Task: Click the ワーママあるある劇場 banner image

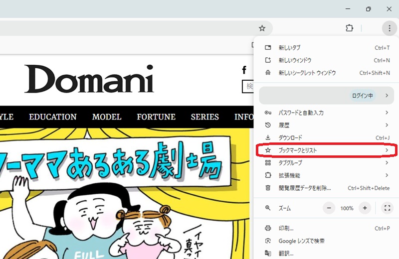Action: pos(125,194)
